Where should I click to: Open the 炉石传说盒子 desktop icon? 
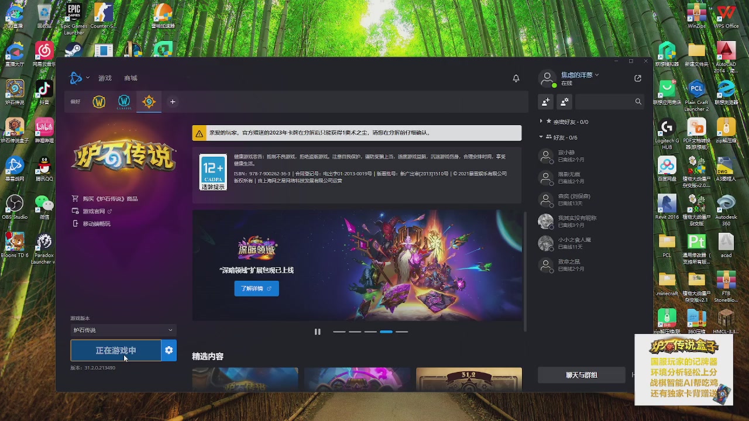15,130
